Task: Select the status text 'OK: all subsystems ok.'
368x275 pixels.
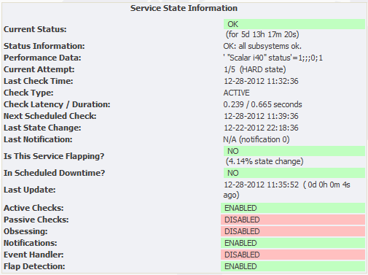Action: [262, 46]
